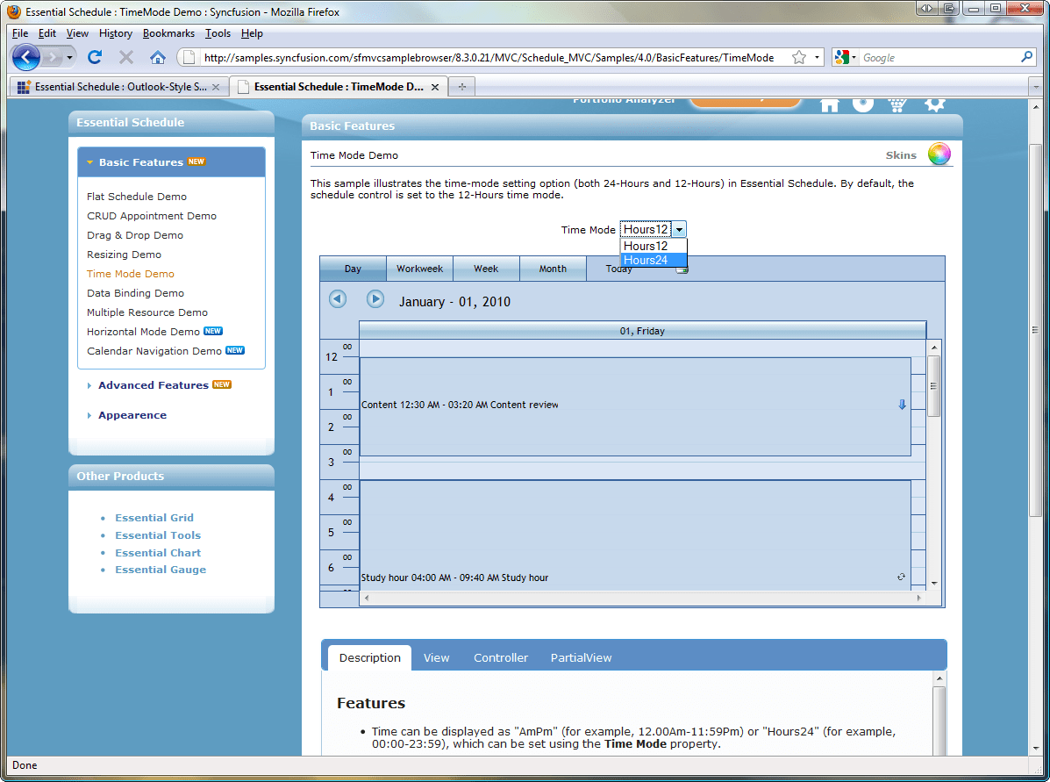Click the bookmark star in address bar
Viewport: 1050px width, 782px height.
(x=798, y=58)
